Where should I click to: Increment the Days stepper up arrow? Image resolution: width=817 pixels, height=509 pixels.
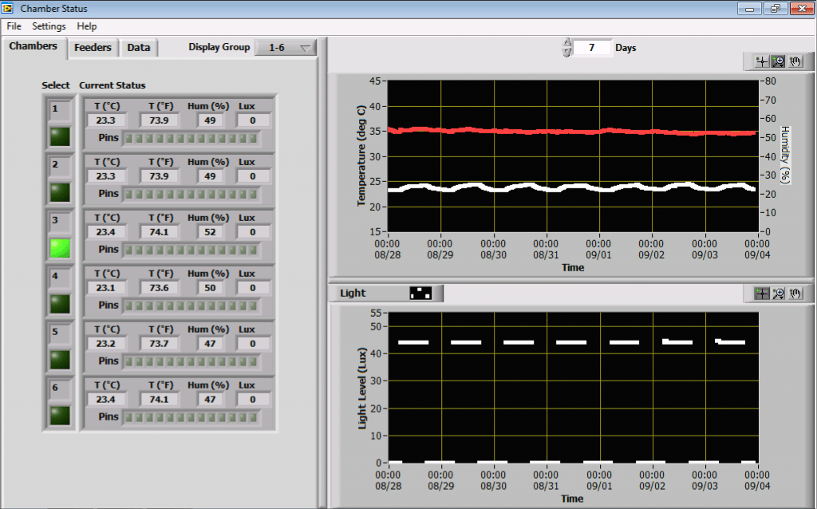(567, 43)
